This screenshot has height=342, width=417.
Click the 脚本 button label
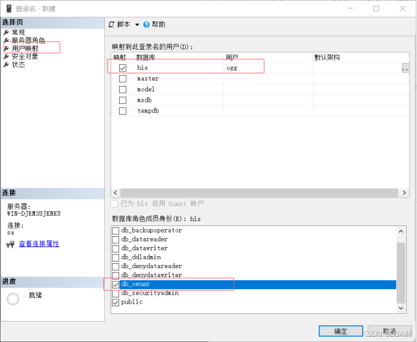[124, 25]
